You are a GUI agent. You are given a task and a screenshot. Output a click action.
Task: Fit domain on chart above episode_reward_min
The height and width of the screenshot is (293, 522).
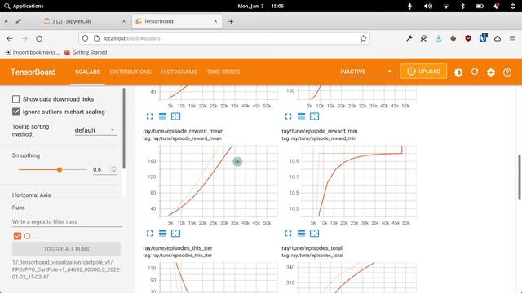314,116
